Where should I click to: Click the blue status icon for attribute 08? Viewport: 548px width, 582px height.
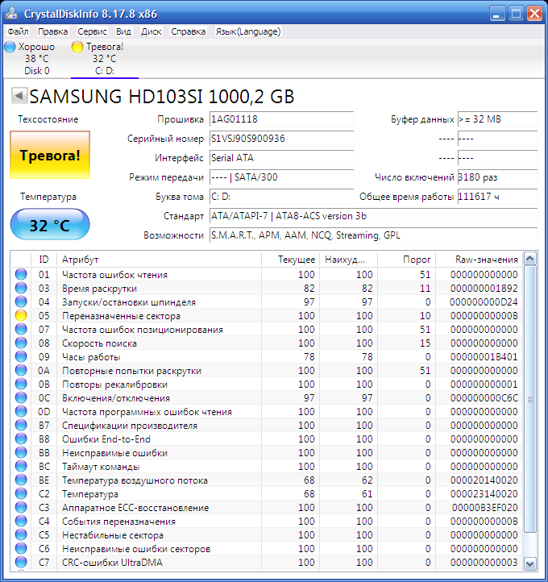[21, 343]
